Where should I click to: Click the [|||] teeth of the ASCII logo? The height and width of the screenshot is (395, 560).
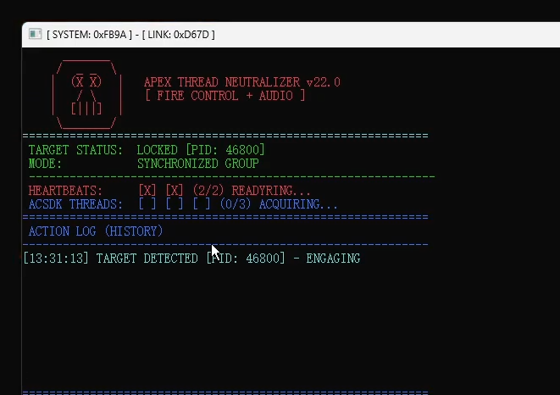coord(86,109)
